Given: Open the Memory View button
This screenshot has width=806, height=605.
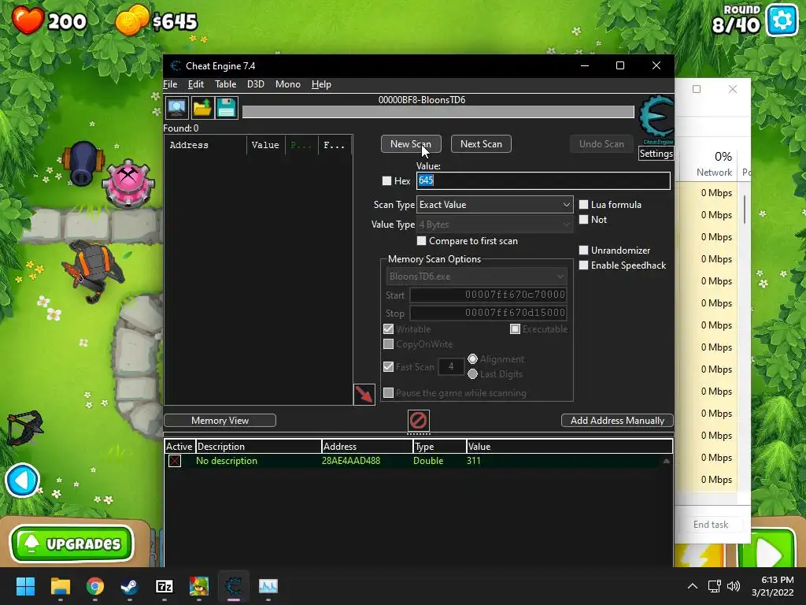Looking at the screenshot, I should pos(220,421).
